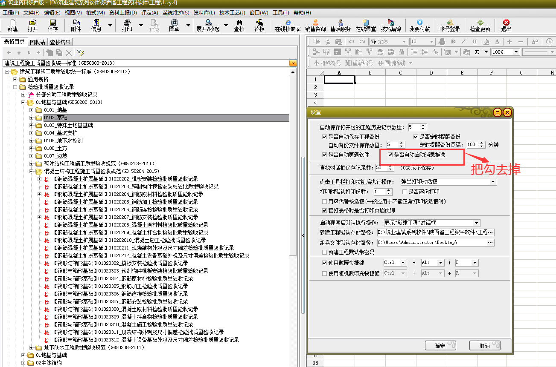
Task: Expand the 0101_地基 folder
Action: coord(32,110)
